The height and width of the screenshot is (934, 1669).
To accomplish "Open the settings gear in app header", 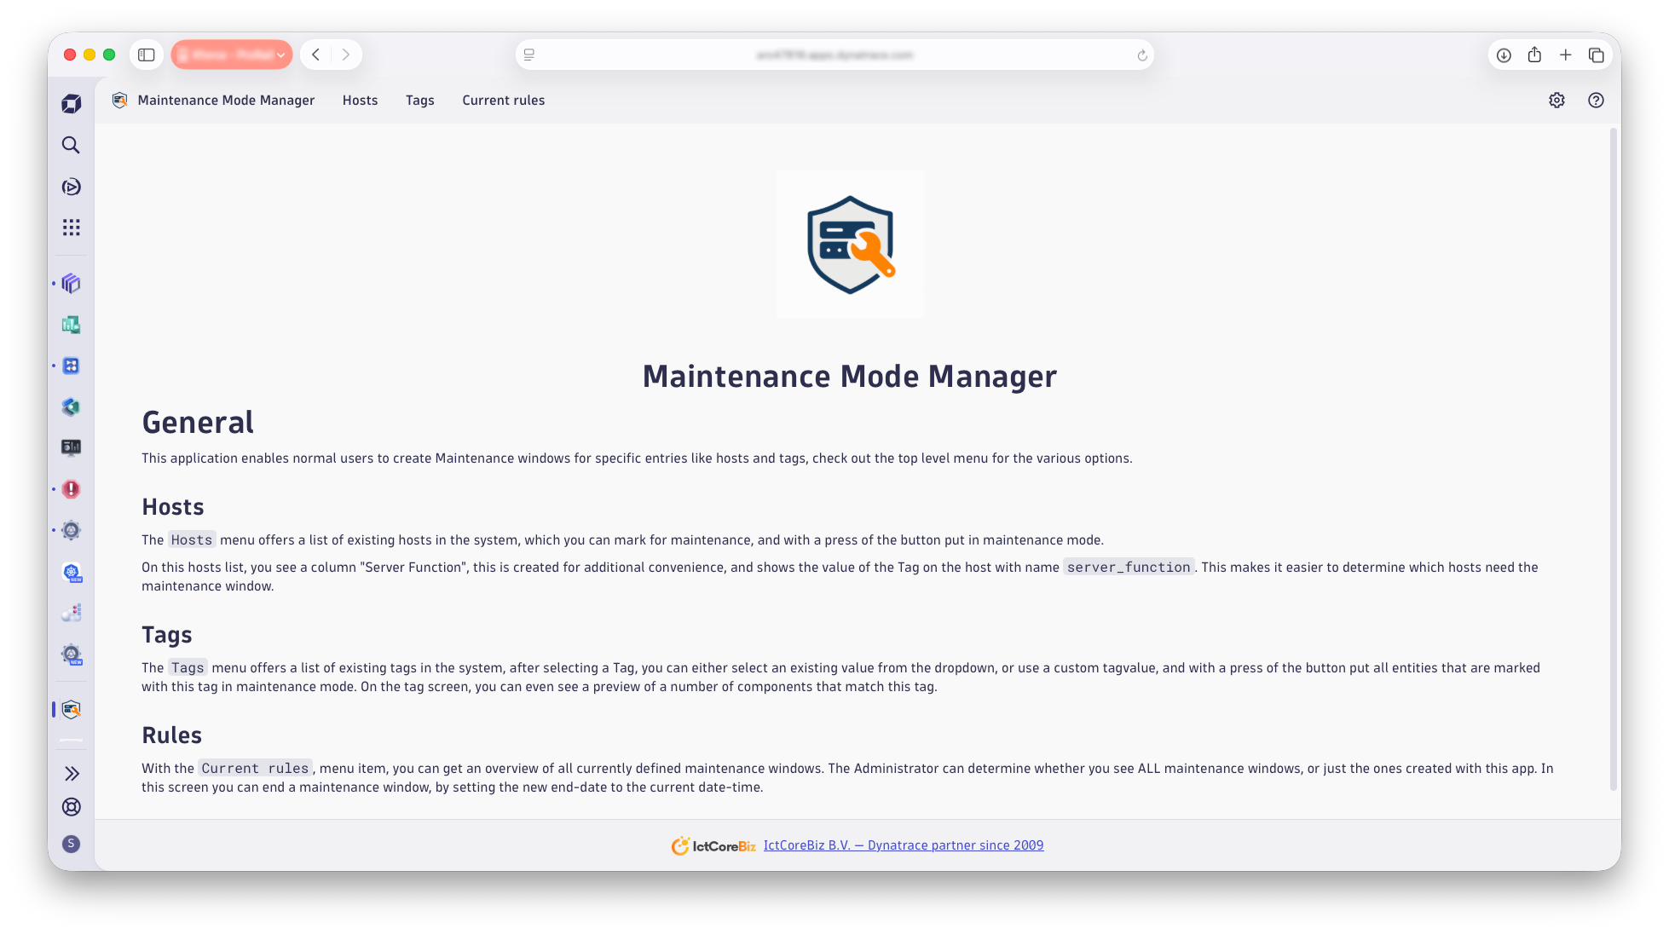I will coord(1556,101).
